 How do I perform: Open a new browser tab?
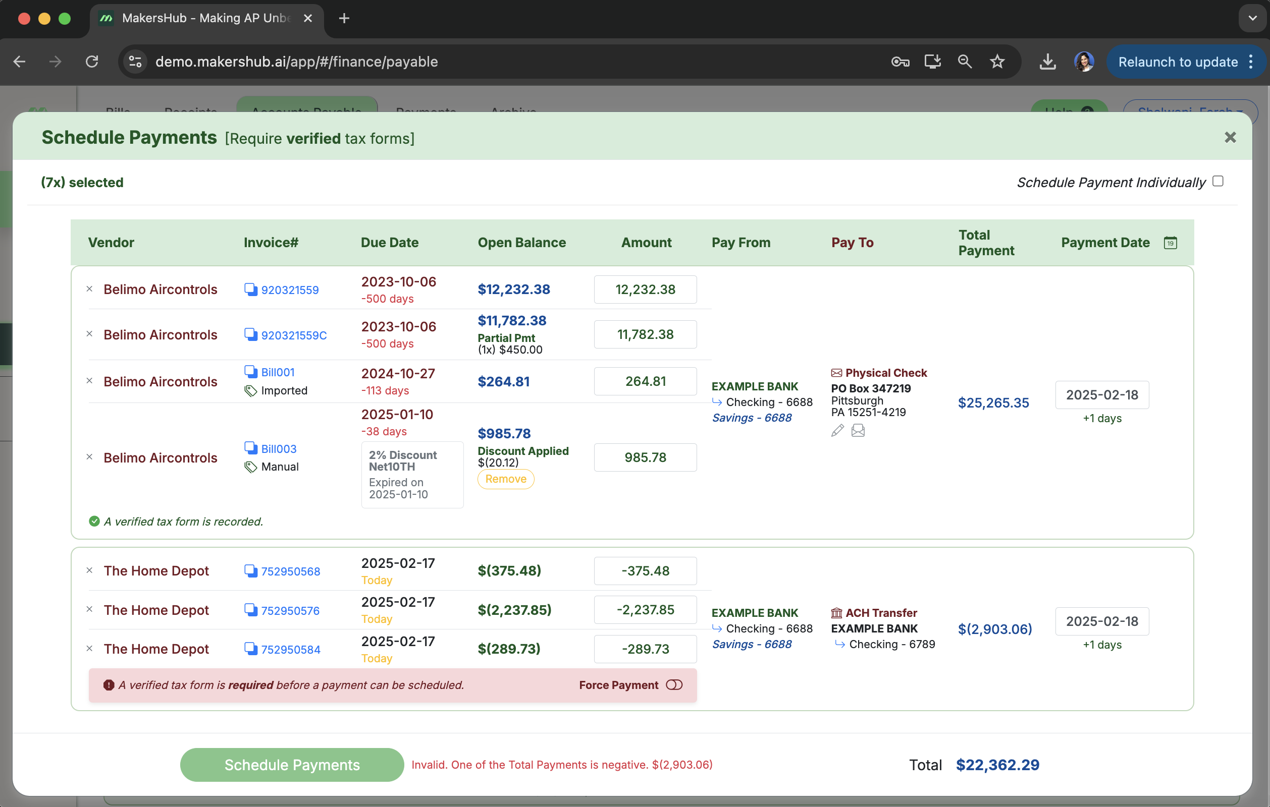(344, 19)
